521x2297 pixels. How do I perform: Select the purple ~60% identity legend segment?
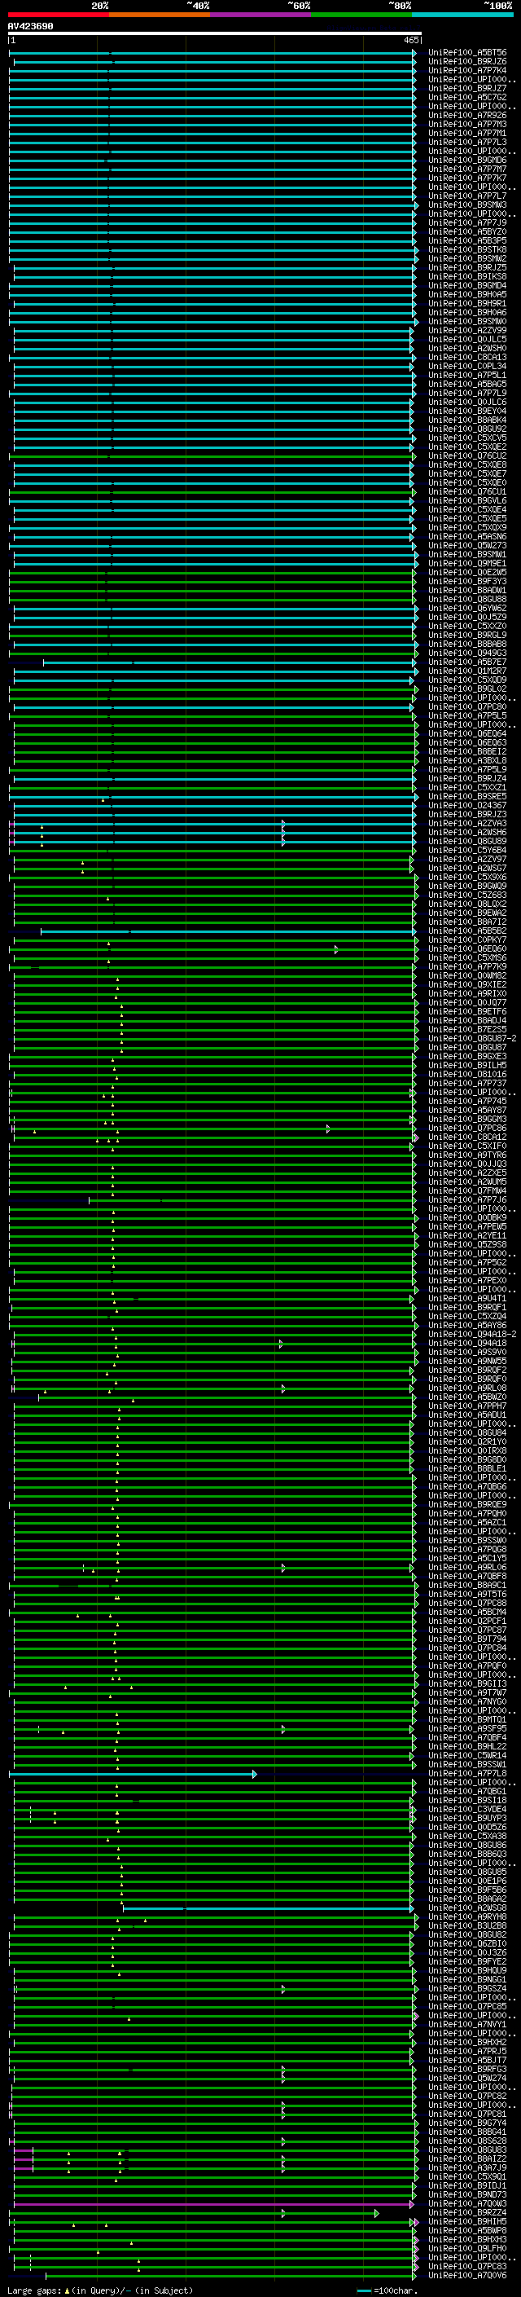click(260, 15)
